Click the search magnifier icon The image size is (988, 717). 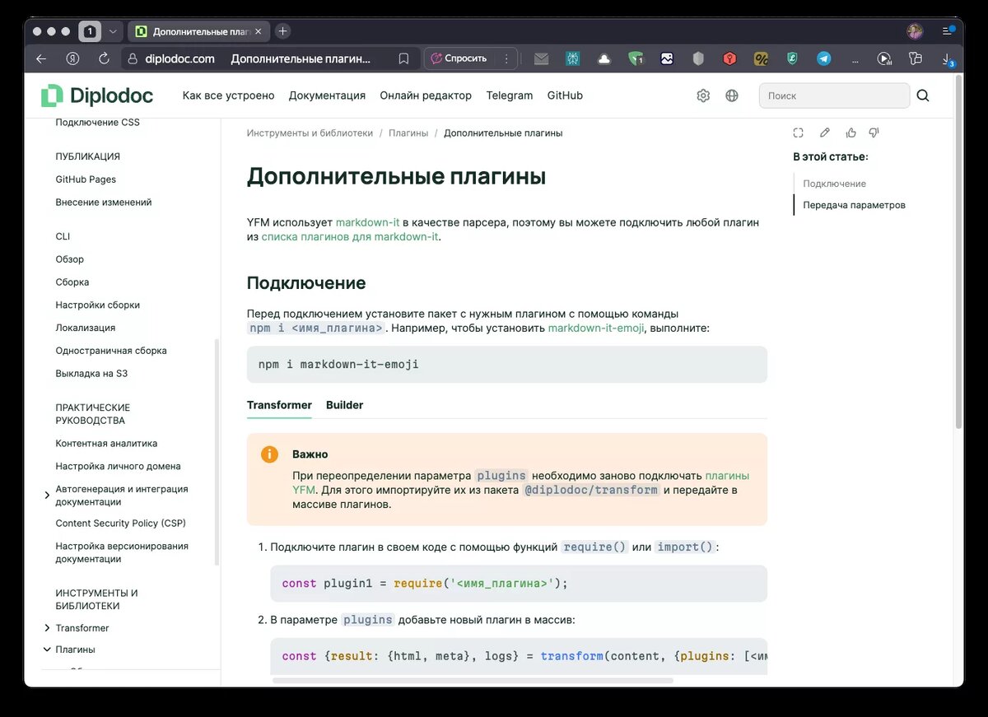[x=923, y=95]
